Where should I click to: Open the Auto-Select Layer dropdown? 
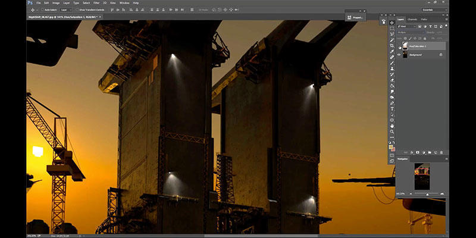[x=64, y=10]
